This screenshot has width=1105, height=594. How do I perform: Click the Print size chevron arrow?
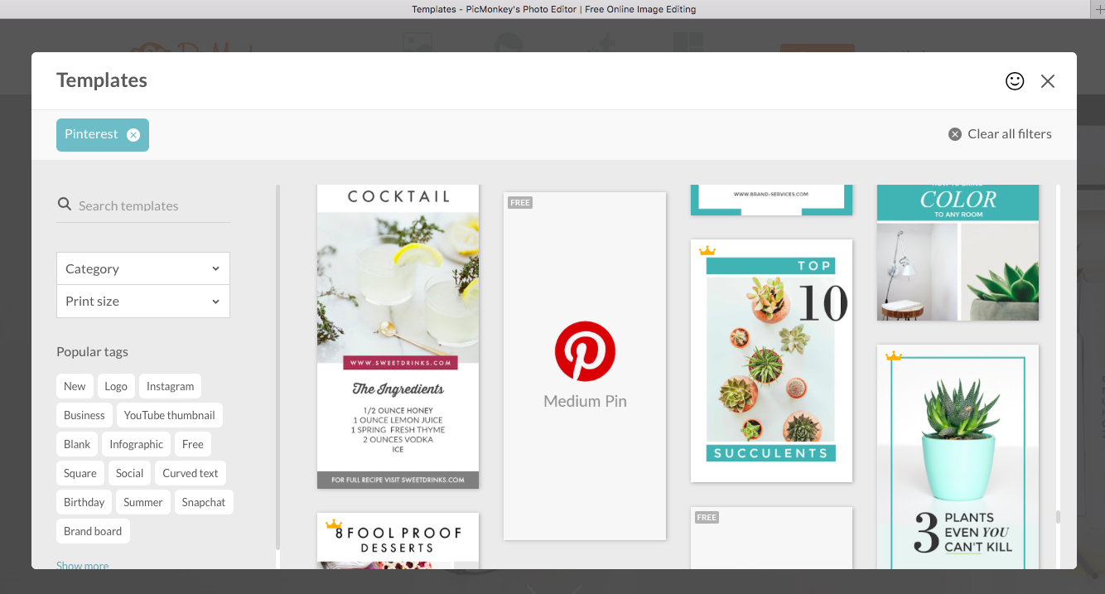215,302
